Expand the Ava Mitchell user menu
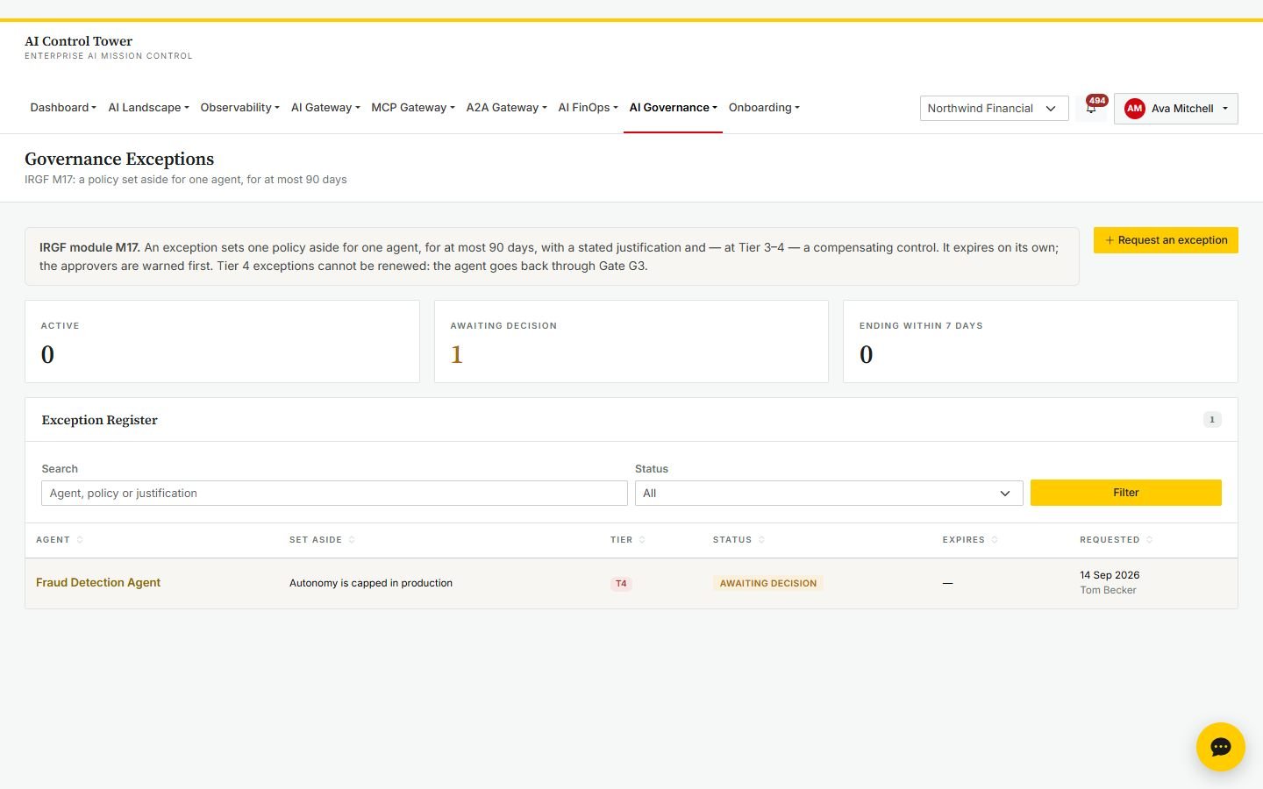The image size is (1263, 789). point(1175,109)
